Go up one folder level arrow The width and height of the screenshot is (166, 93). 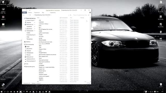pyautogui.click(x=30, y=15)
